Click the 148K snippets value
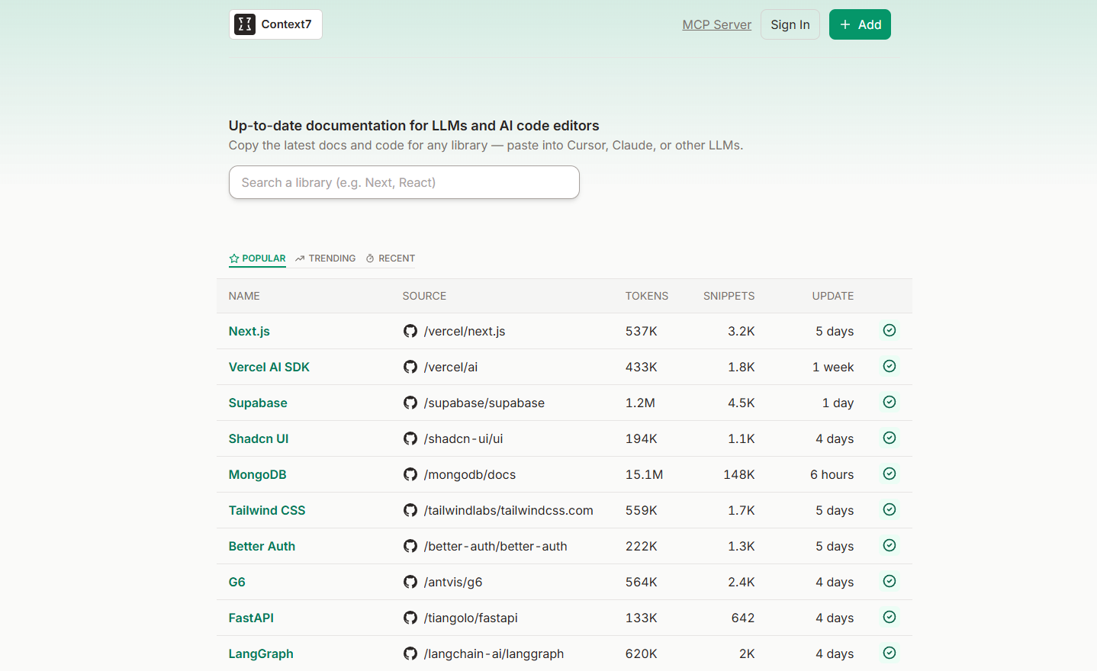 pyautogui.click(x=739, y=474)
